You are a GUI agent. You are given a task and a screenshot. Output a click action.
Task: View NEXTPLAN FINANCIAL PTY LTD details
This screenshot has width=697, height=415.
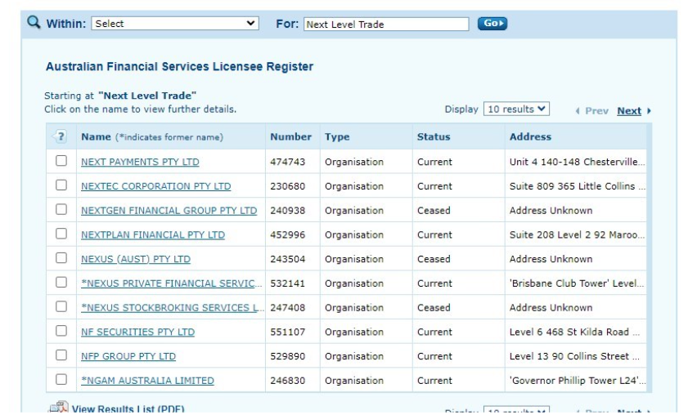[153, 234]
